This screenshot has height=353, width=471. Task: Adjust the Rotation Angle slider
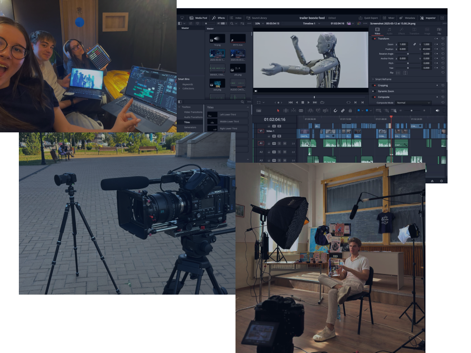[x=408, y=54]
